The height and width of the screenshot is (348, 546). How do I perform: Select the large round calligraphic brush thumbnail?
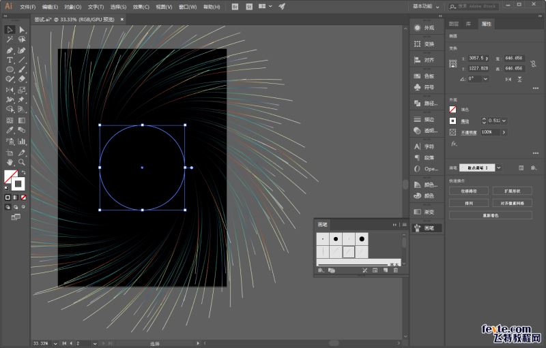(x=362, y=239)
